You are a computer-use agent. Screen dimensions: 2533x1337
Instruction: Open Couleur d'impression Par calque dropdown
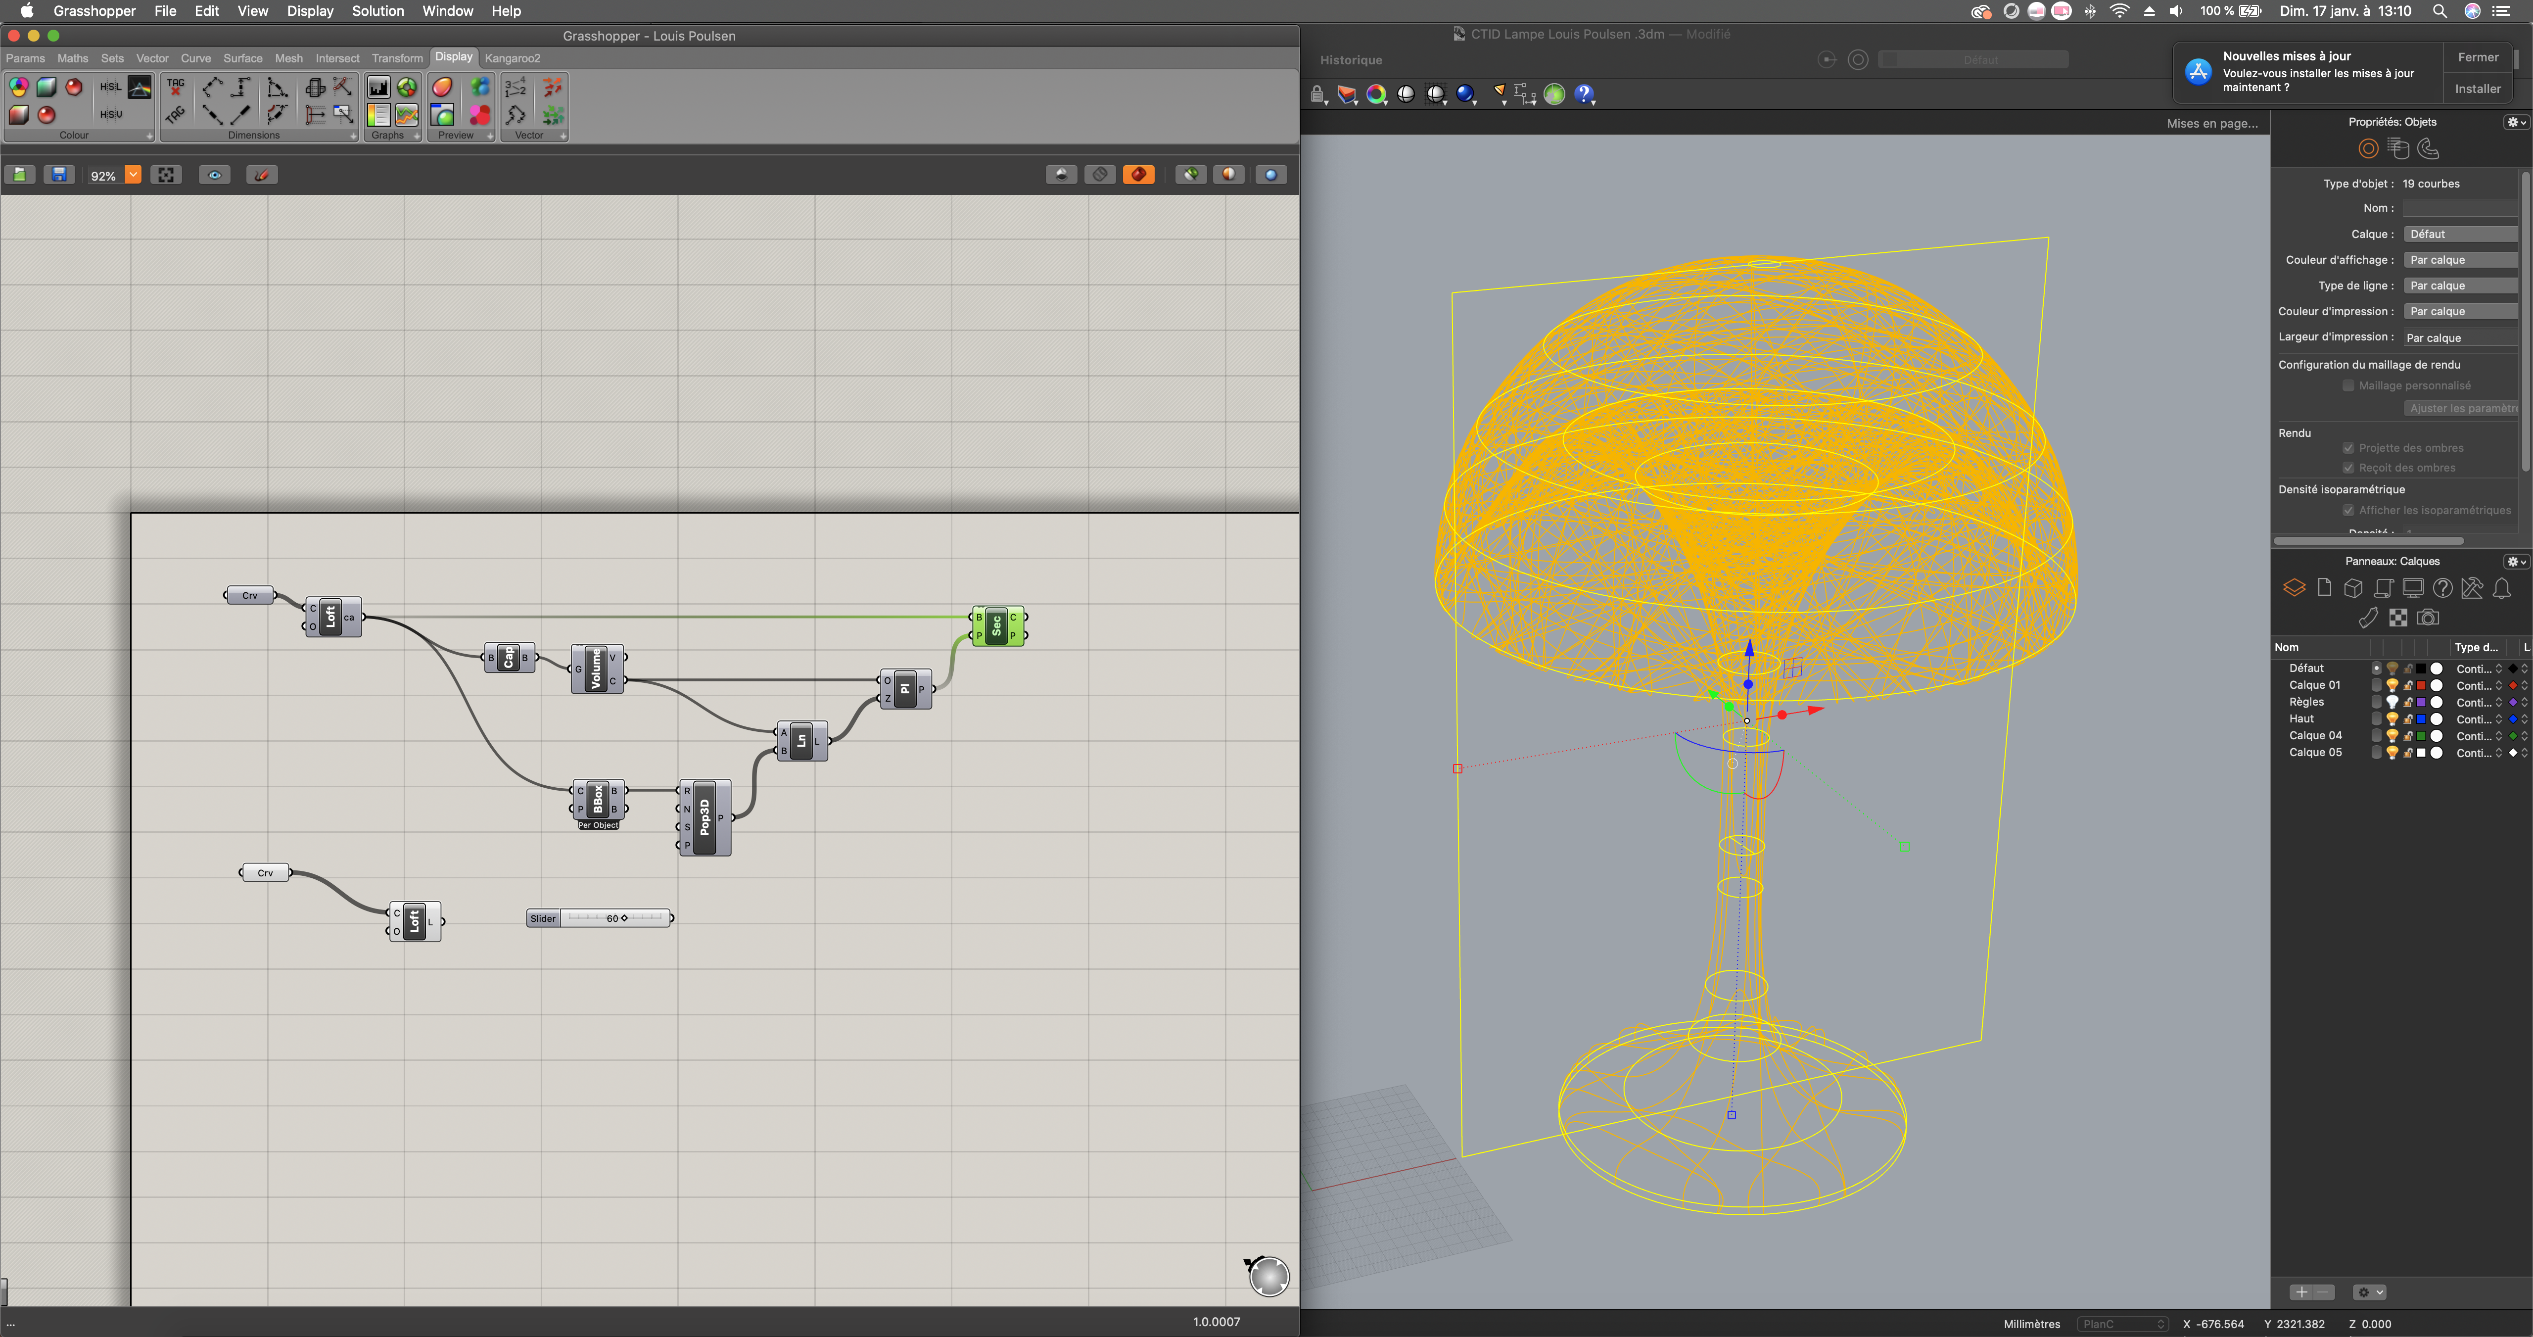2461,311
